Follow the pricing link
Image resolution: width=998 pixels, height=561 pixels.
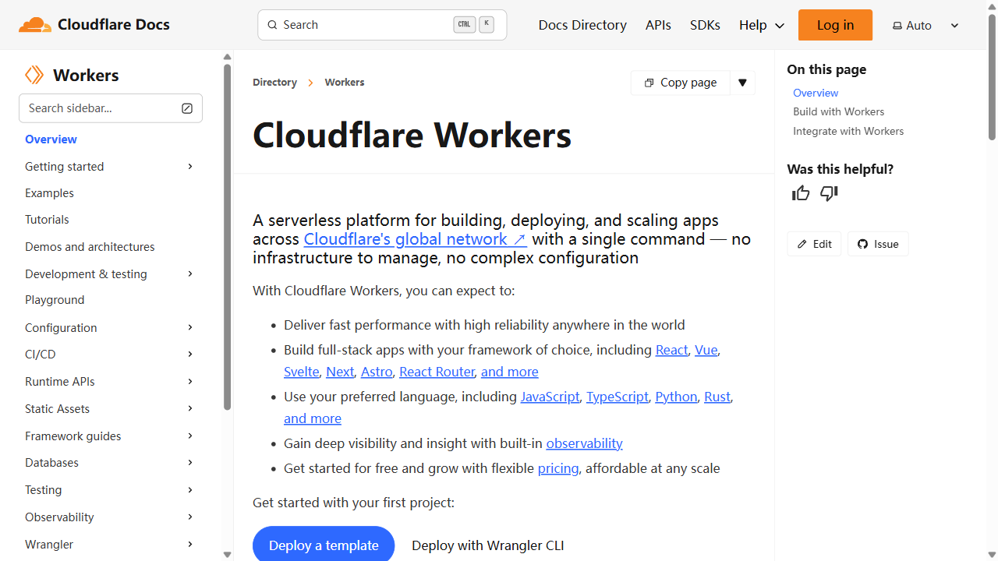[x=557, y=467]
